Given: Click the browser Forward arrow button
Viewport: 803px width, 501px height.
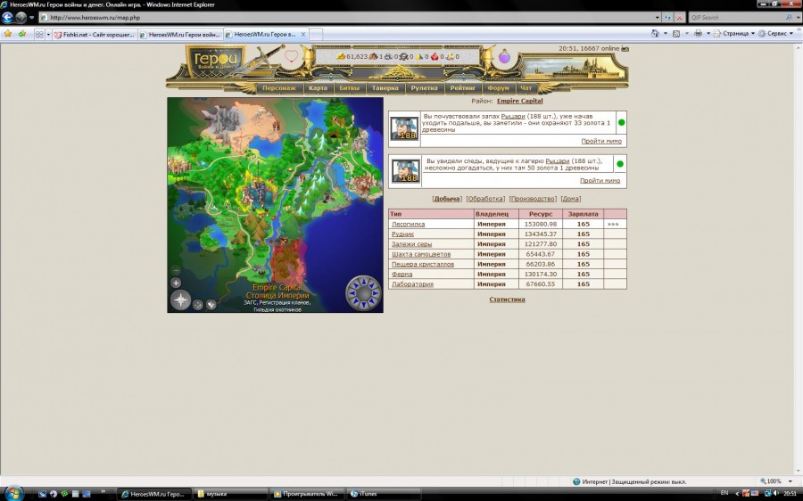Looking at the screenshot, I should click(21, 18).
